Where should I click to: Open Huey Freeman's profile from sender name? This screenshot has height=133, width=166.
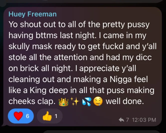32,14
